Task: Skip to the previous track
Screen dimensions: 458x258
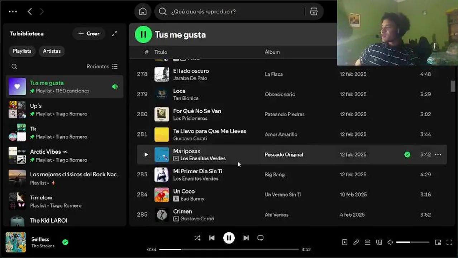Action: 212,238
